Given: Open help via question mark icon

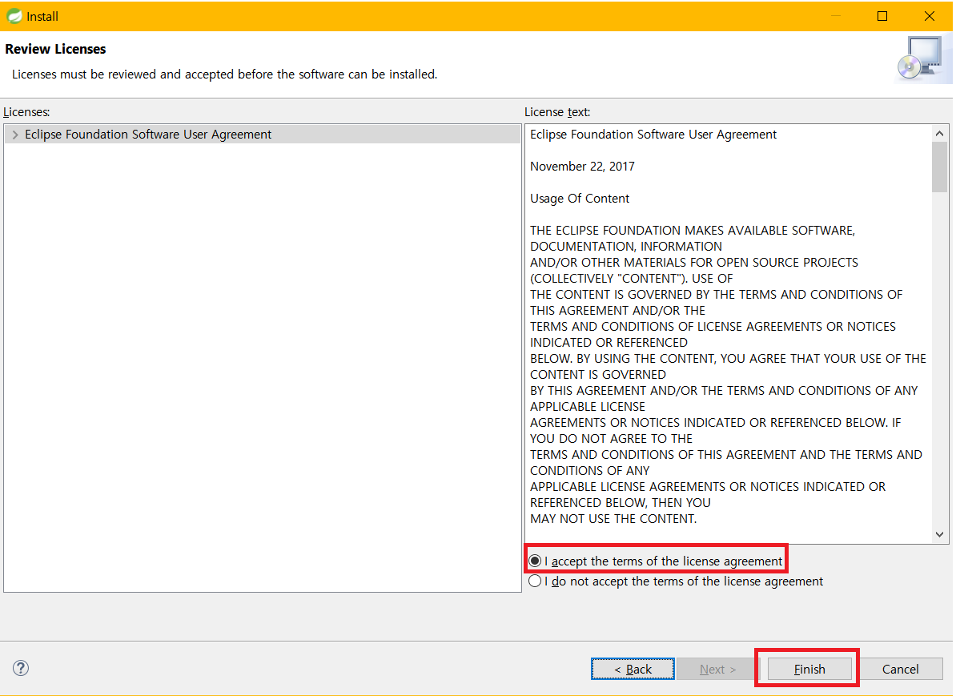Looking at the screenshot, I should [21, 668].
